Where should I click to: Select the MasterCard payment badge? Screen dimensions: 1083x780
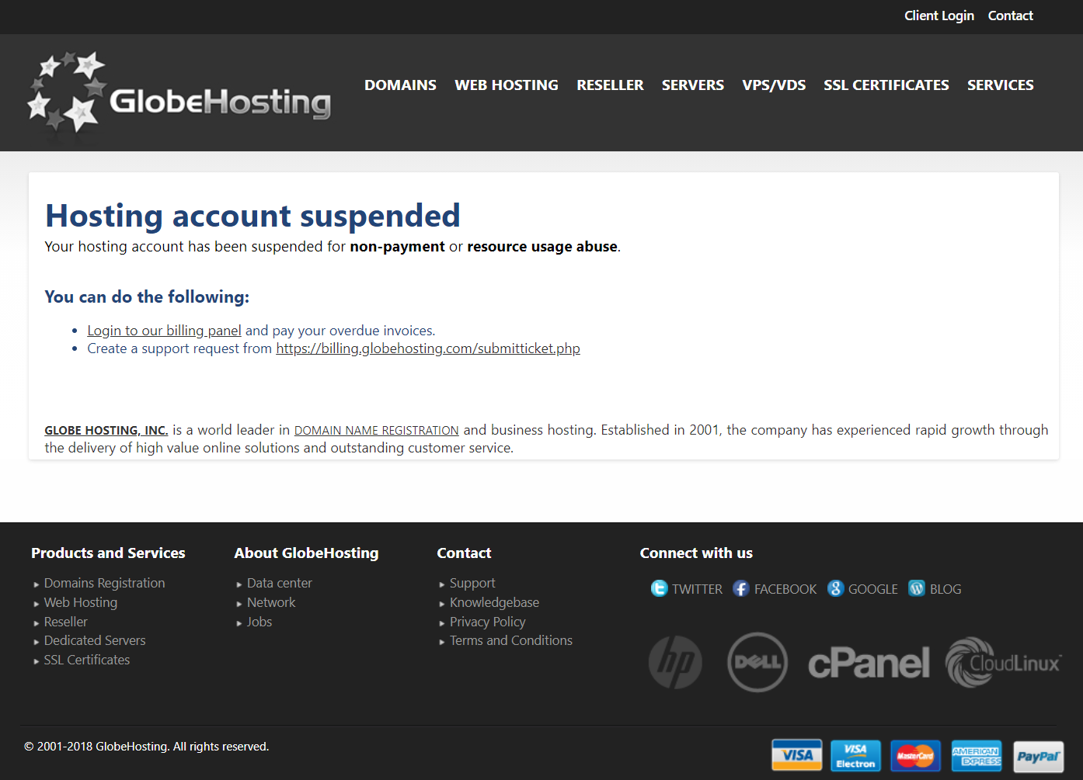point(916,756)
